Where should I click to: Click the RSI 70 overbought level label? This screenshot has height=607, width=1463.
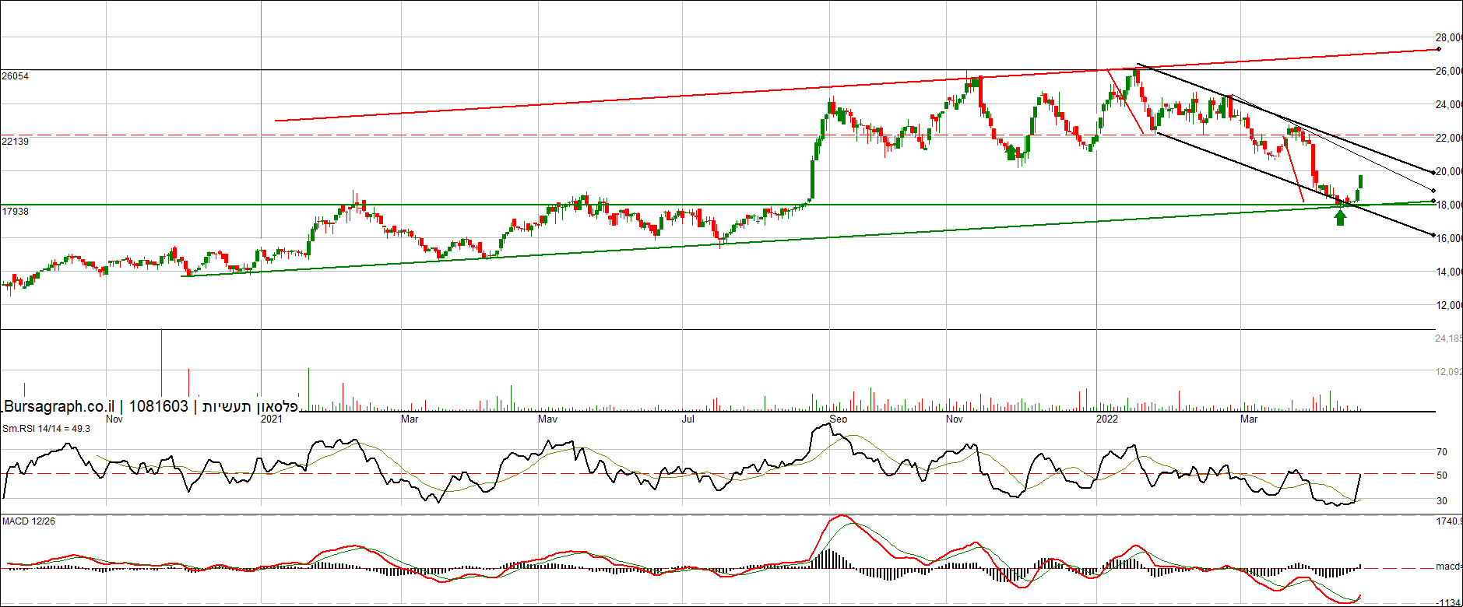coord(1442,452)
